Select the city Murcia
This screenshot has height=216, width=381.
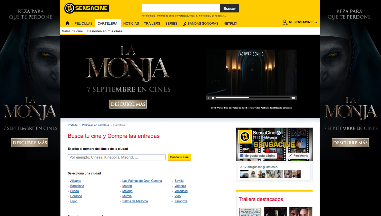click(x=127, y=196)
